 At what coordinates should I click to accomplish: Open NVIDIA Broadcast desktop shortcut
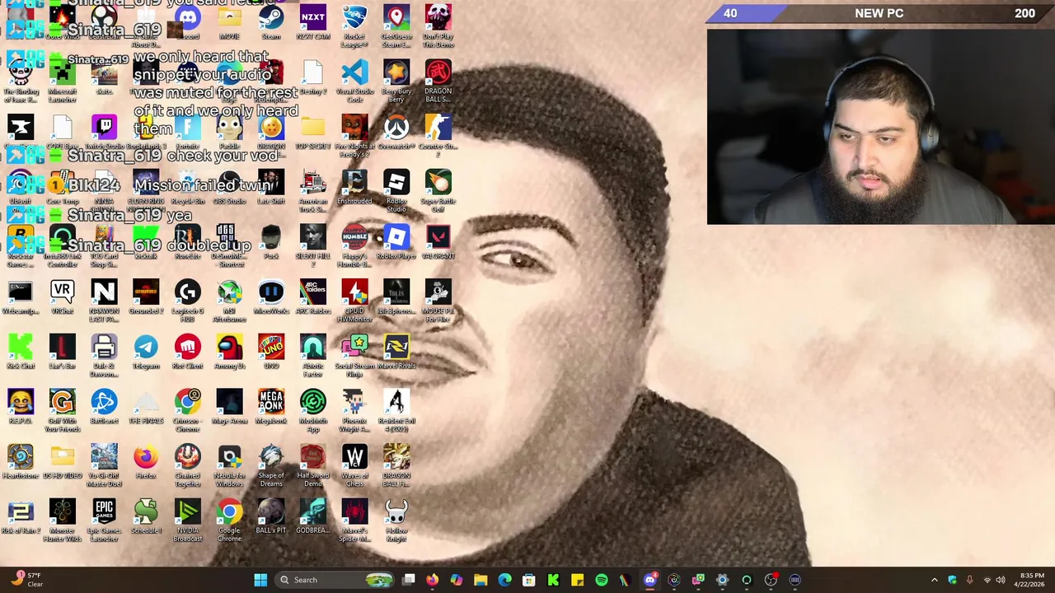(x=187, y=521)
